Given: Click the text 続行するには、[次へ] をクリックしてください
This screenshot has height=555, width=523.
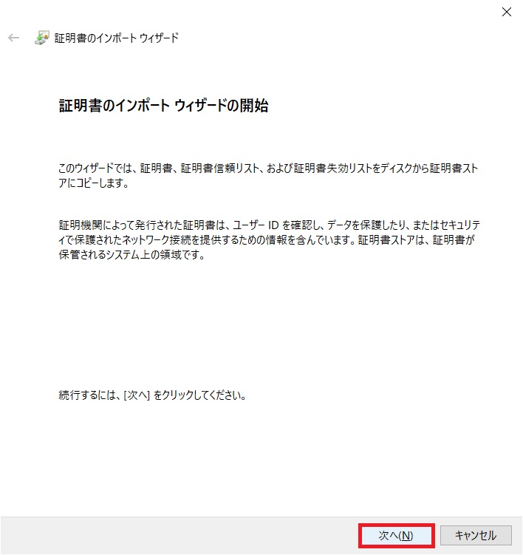Looking at the screenshot, I should pos(152,395).
